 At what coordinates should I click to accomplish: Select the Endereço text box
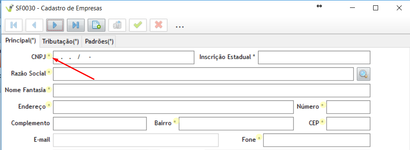(x=173, y=107)
